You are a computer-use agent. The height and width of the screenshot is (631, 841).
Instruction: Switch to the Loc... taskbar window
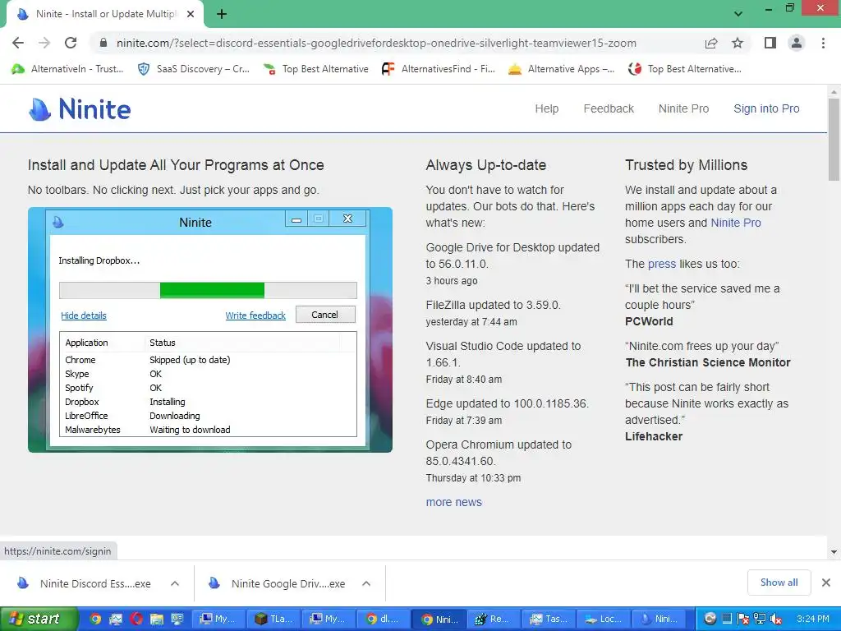pos(604,619)
